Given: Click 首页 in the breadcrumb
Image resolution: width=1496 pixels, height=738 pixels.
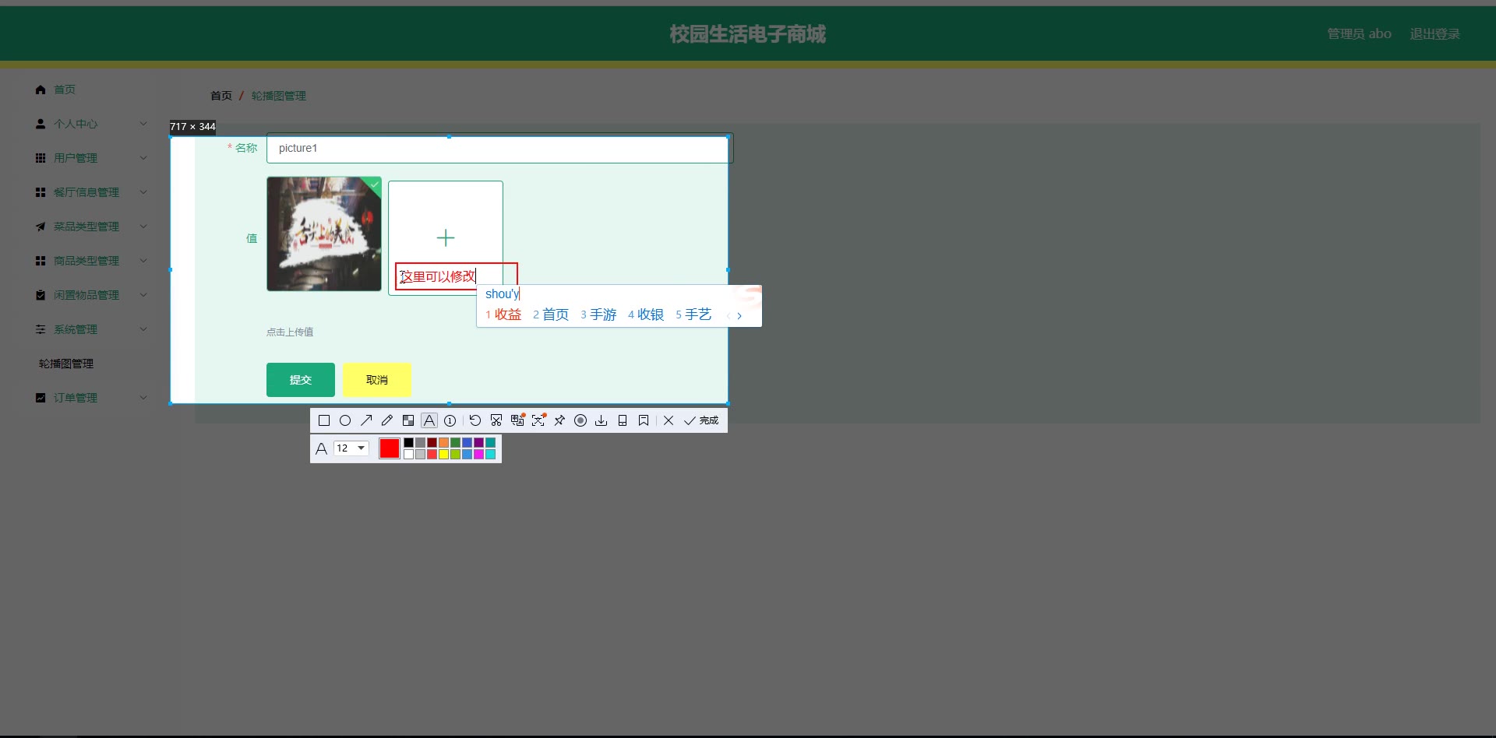Looking at the screenshot, I should (x=221, y=96).
